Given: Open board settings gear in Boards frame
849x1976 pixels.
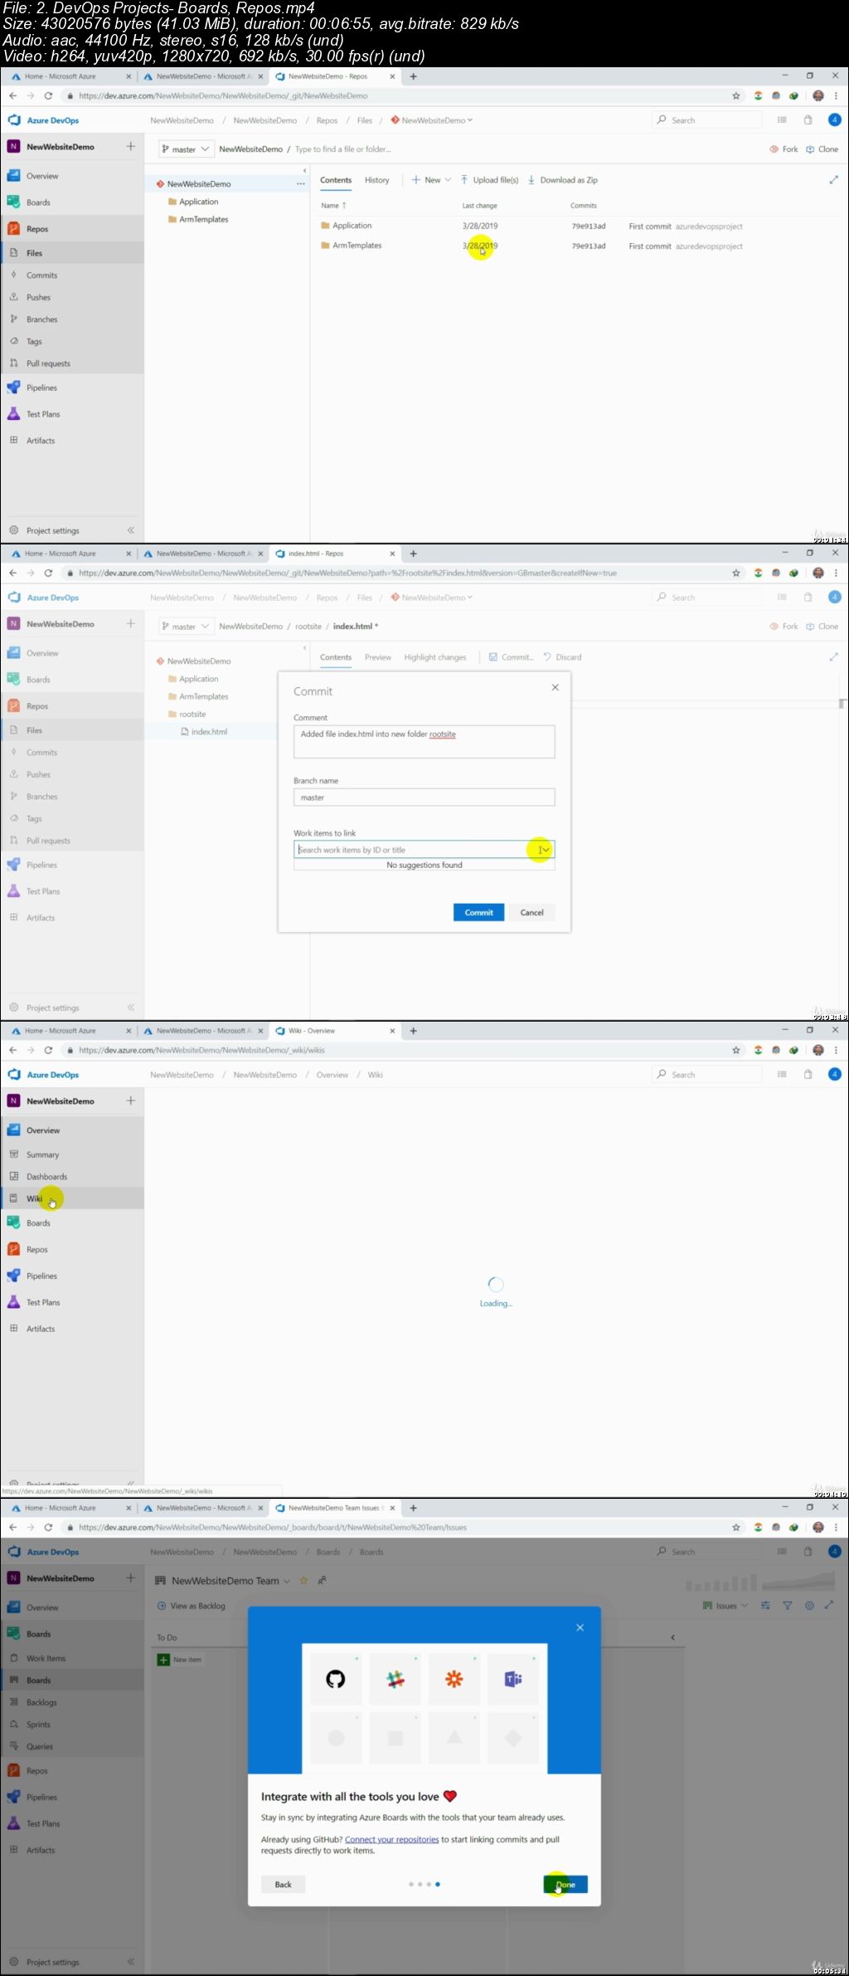Looking at the screenshot, I should tap(810, 1606).
